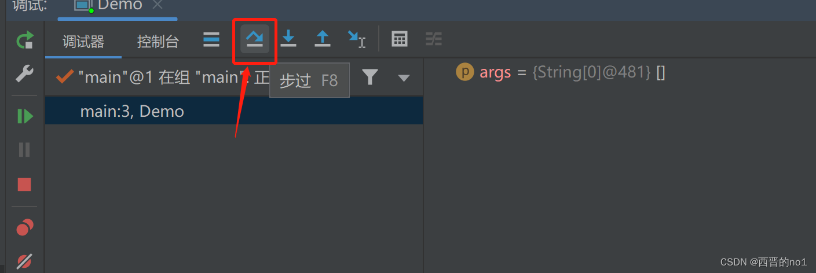This screenshot has height=273, width=816.
Task: Pause the program execution
Action: [24, 150]
